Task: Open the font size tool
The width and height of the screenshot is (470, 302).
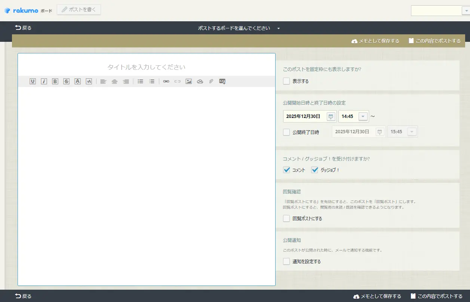Action: [x=89, y=81]
